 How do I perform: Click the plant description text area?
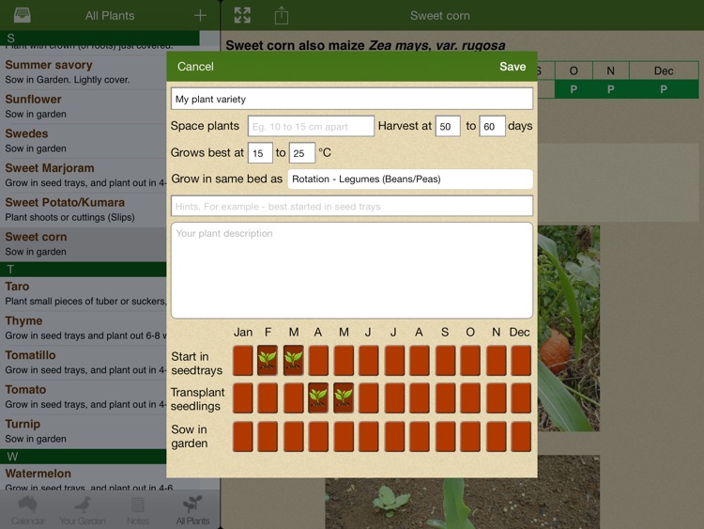(x=352, y=271)
